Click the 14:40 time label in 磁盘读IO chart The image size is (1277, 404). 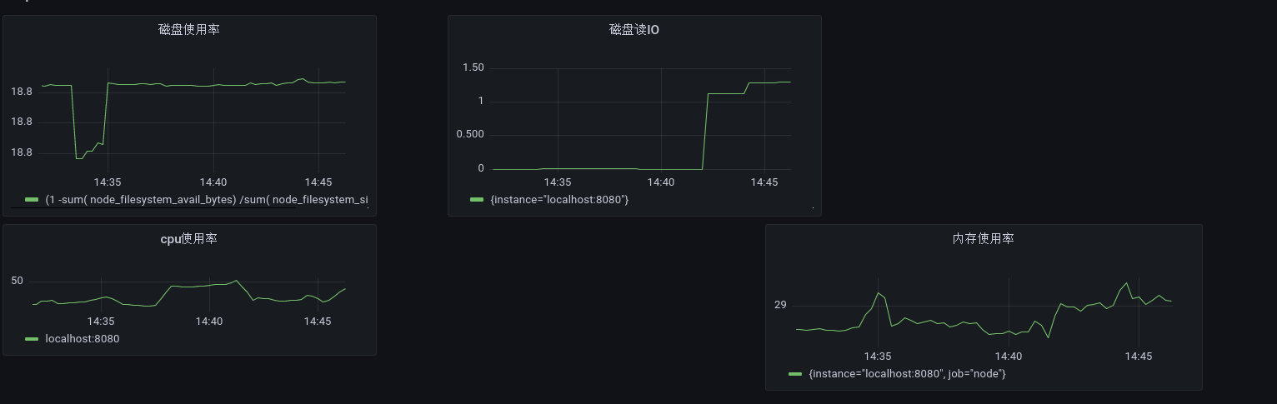point(661,182)
